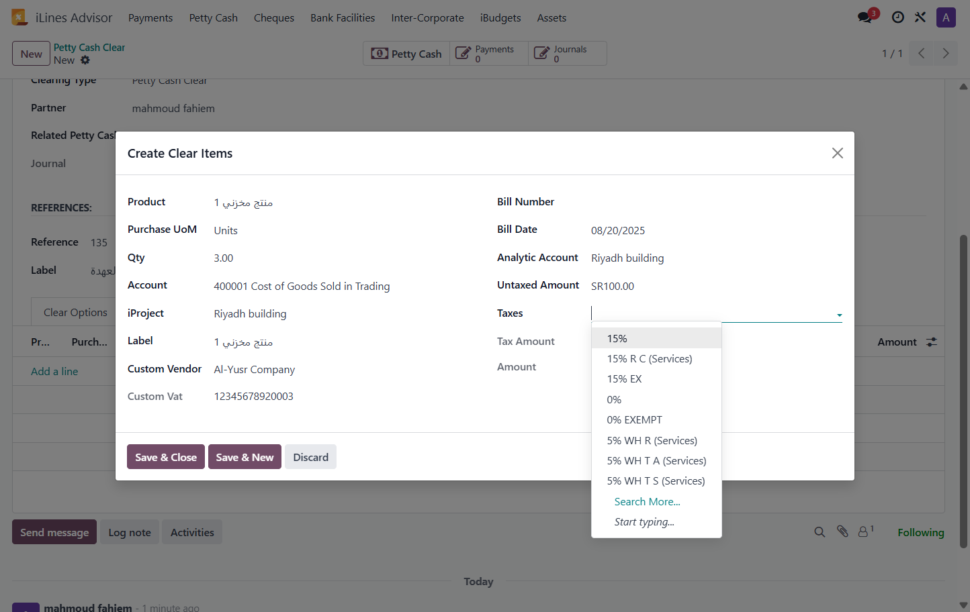Pick the 5% WH R (Services) tax
This screenshot has height=612, width=970.
[656, 441]
